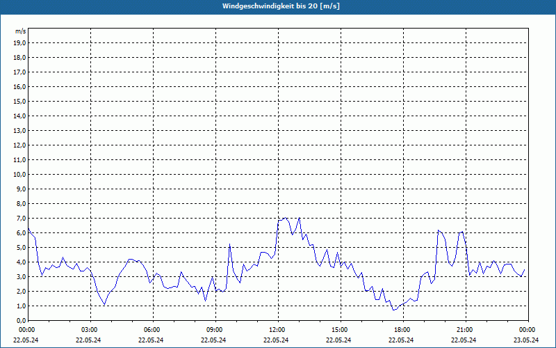Select the '6,0' y-axis label
The width and height of the screenshot is (556, 348).
[x=22, y=233]
